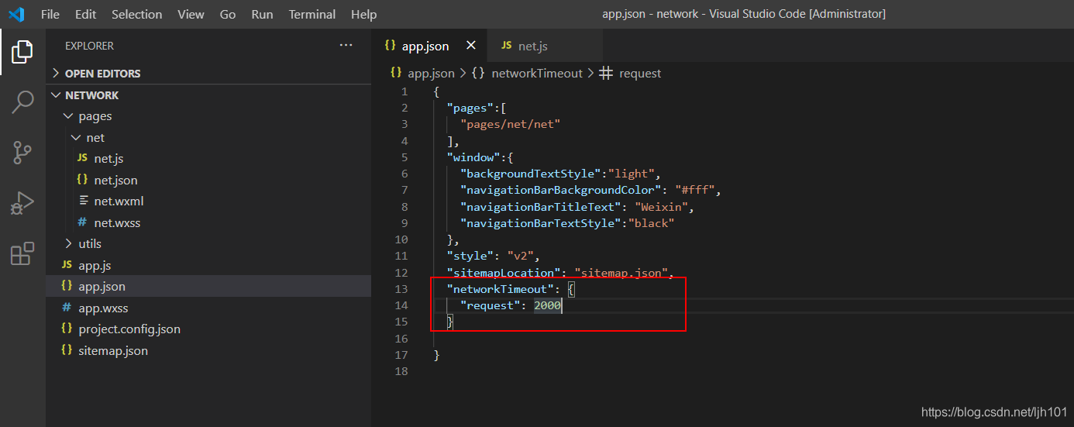The width and height of the screenshot is (1074, 427).
Task: Open the Help menu
Action: click(x=364, y=14)
